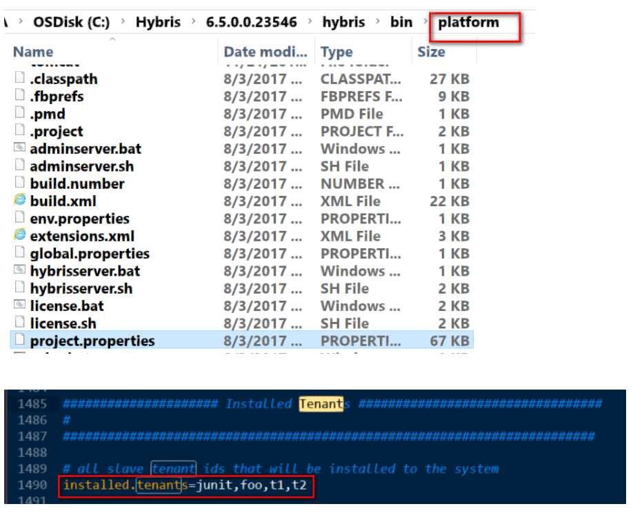Screen dimensions: 633x513
Task: Expand the chevron after 6.5.0.0.23546 breadcrumb
Action: point(310,21)
